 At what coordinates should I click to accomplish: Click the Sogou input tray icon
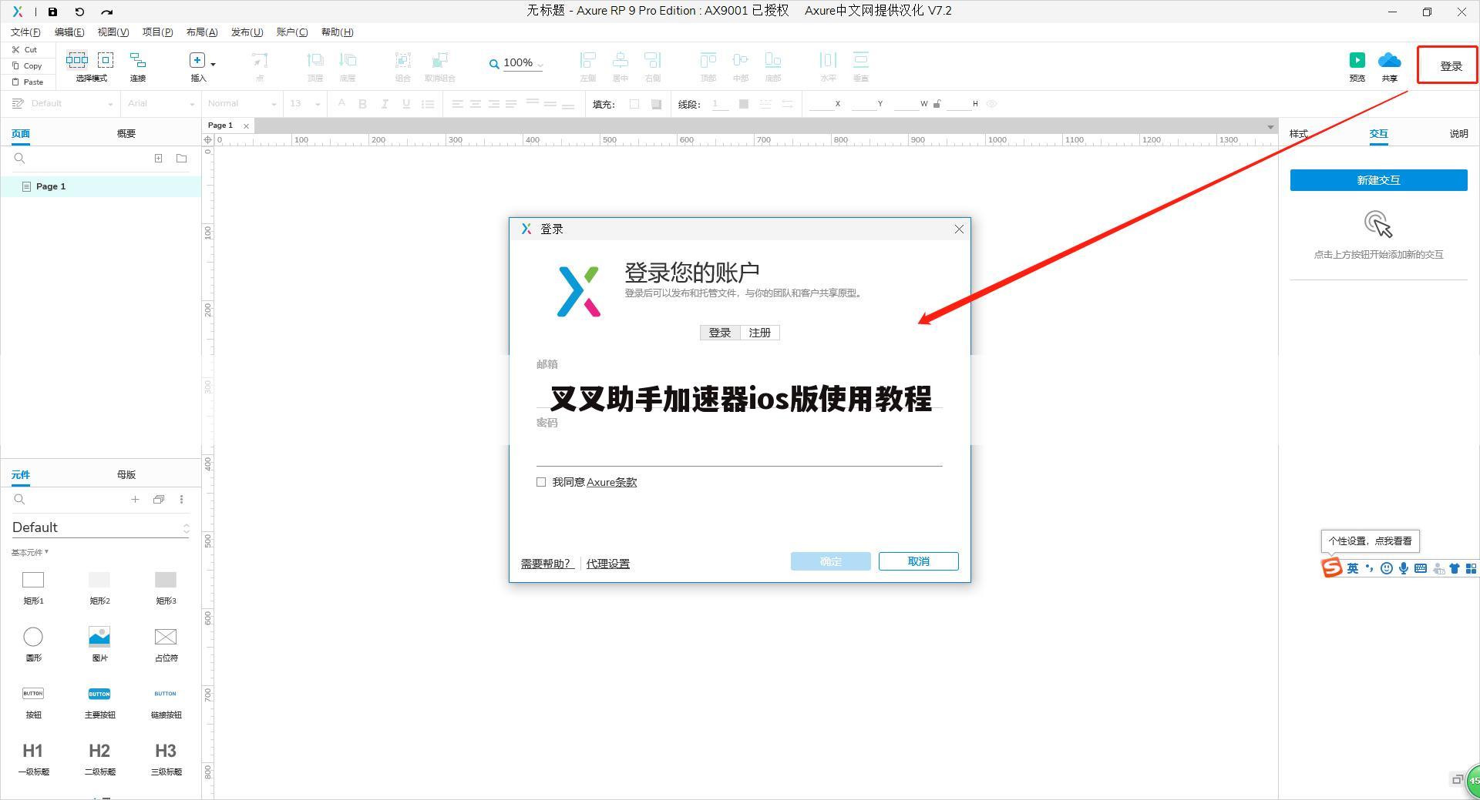1331,568
